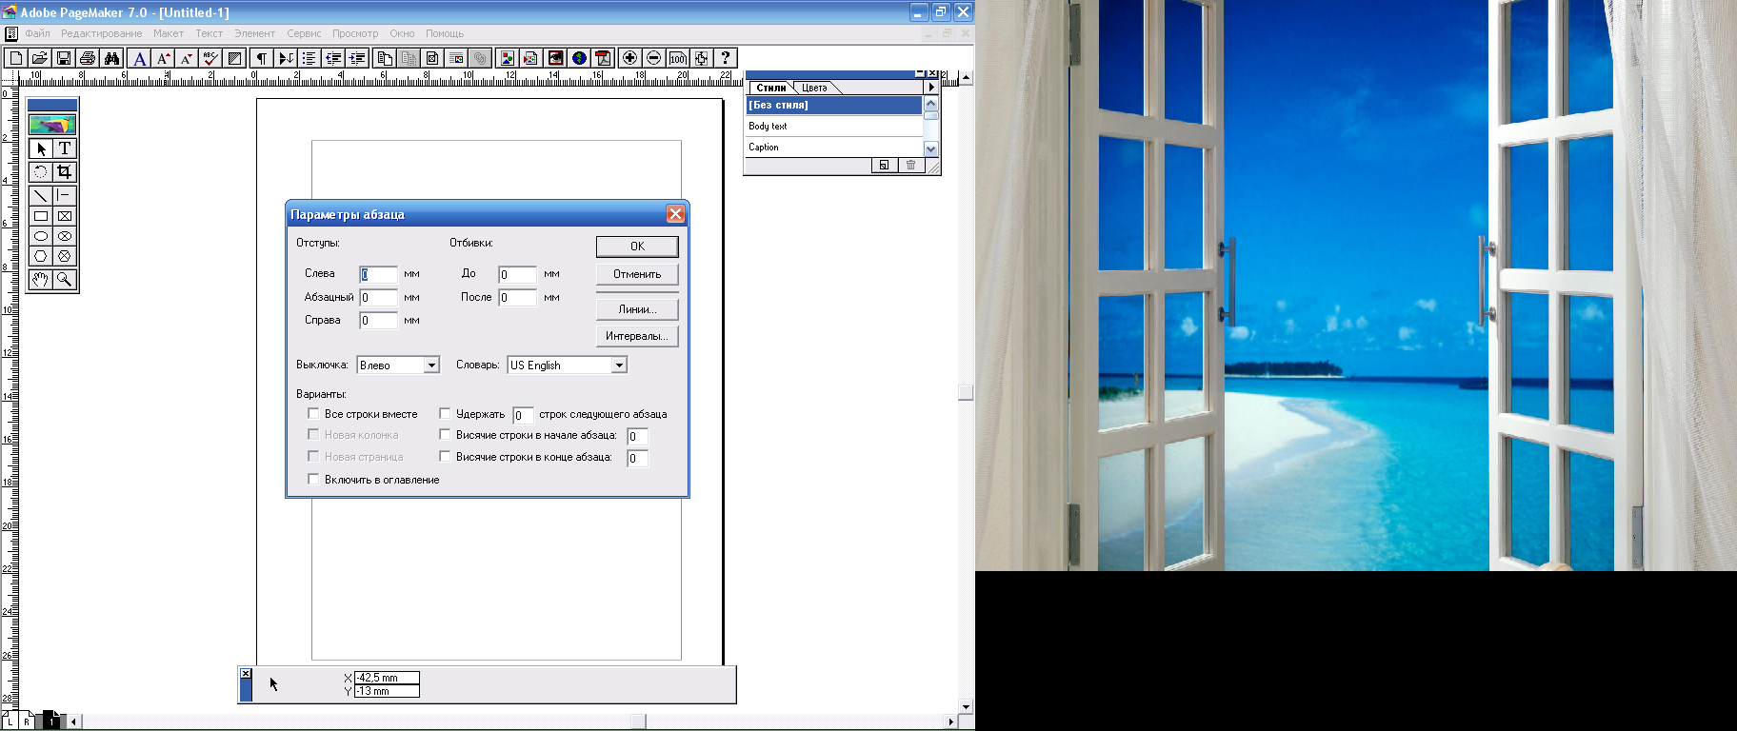Select the Hand tool
Viewport: 1737px width, 731px height.
tap(41, 279)
